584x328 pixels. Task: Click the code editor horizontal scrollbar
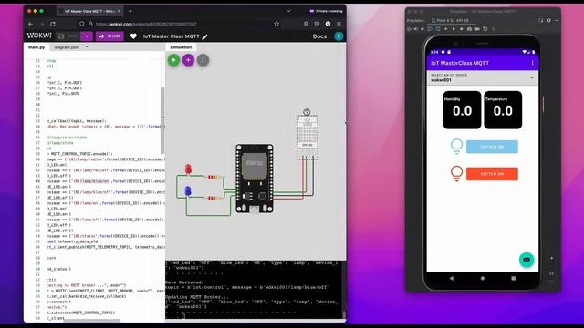click(x=92, y=320)
